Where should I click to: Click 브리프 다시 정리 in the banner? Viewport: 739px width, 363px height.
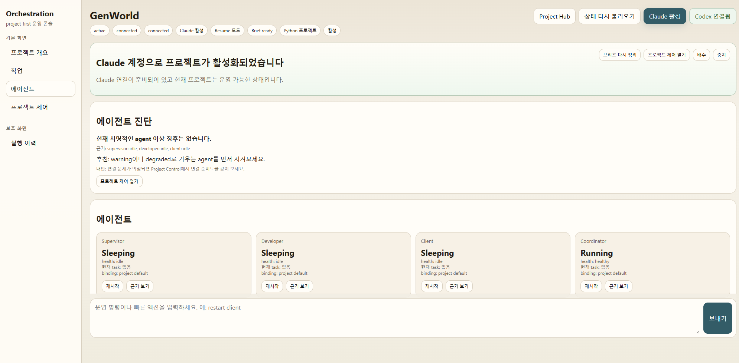tap(619, 55)
